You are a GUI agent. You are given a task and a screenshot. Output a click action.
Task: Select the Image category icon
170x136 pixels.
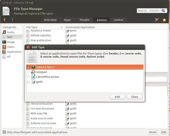4,42
